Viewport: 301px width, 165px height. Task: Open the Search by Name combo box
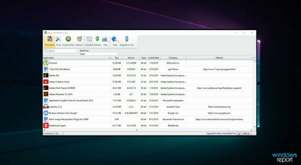[x=100, y=54]
